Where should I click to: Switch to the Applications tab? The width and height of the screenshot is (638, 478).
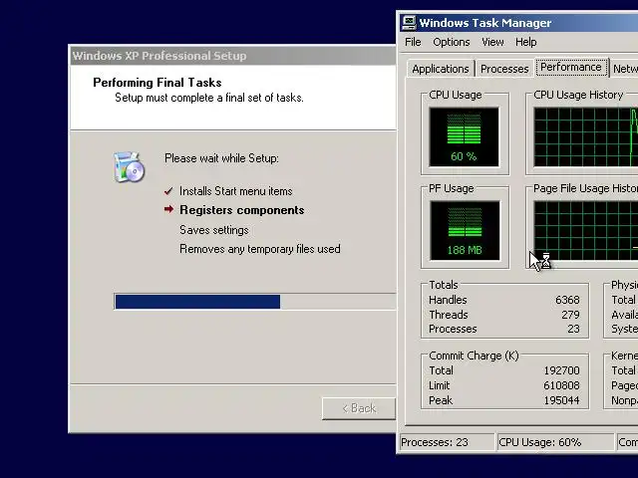pyautogui.click(x=441, y=69)
